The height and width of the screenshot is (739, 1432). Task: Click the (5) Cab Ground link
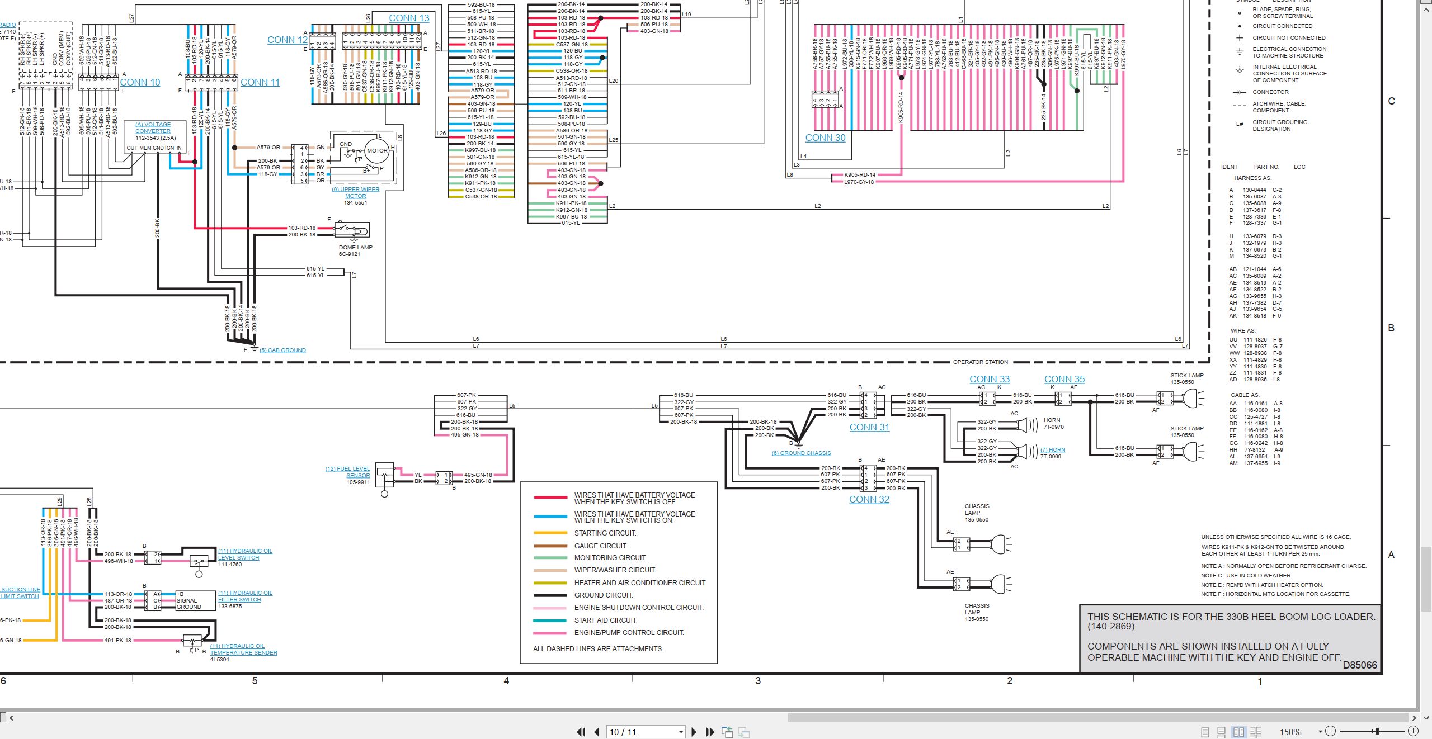[282, 350]
